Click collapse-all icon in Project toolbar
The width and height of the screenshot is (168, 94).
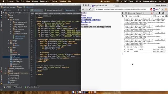tap(21, 10)
